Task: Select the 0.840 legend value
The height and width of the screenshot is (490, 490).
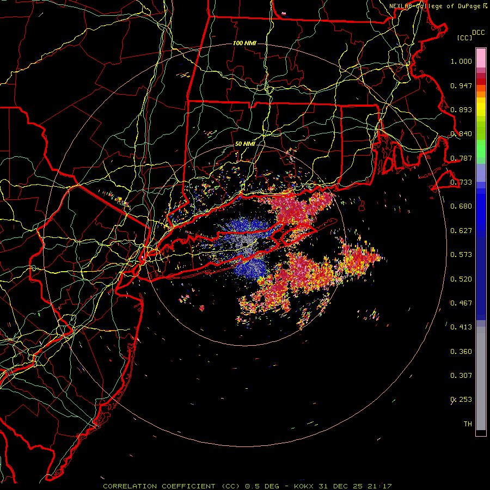Action: coord(461,134)
